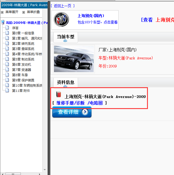The height and width of the screenshot is (175, 174).
Task: Click 车型:林荫大道(Park Avernue) text
Action: (126, 58)
